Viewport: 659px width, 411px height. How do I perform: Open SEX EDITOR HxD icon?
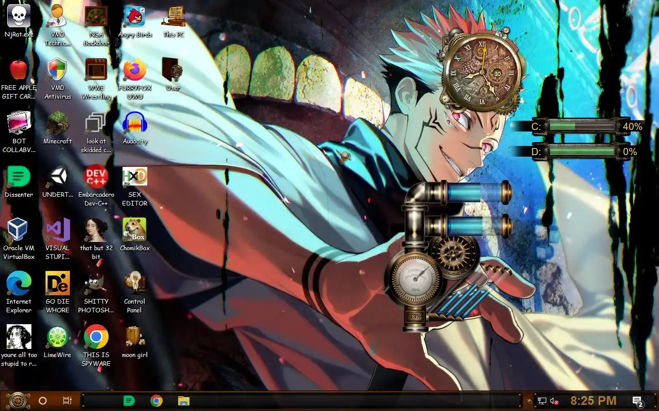pos(135,176)
